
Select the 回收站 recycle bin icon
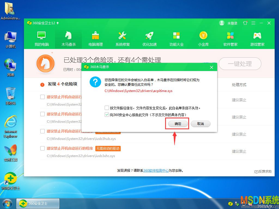pyautogui.click(x=11, y=96)
